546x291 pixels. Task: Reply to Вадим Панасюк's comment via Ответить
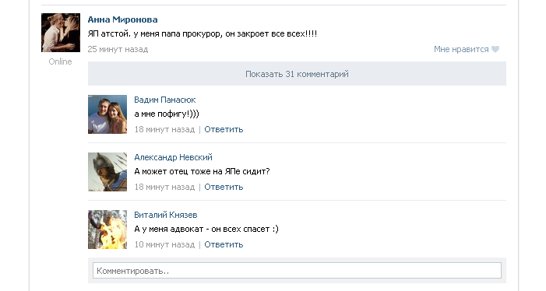224,129
